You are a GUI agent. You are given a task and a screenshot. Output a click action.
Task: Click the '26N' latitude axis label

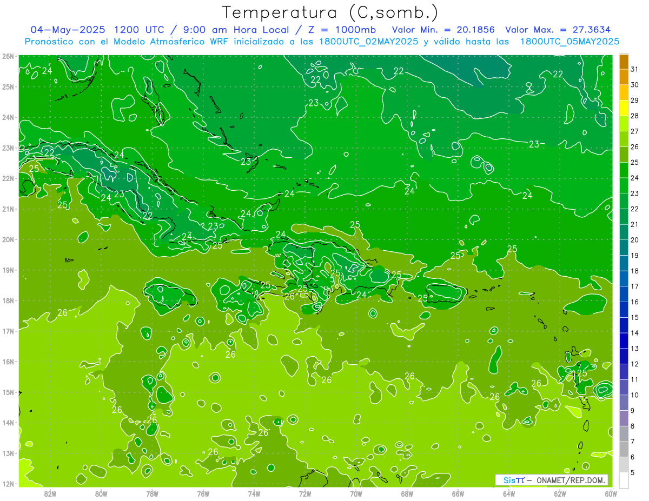(x=8, y=56)
